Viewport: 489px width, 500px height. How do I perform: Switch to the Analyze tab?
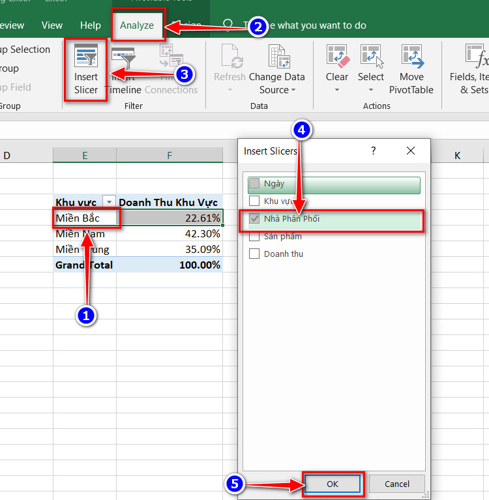click(137, 25)
